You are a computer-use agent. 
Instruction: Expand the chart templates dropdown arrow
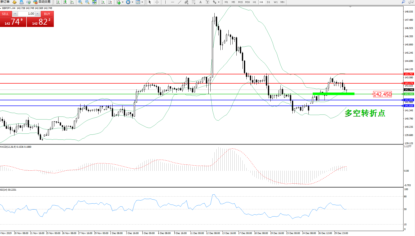142,2
